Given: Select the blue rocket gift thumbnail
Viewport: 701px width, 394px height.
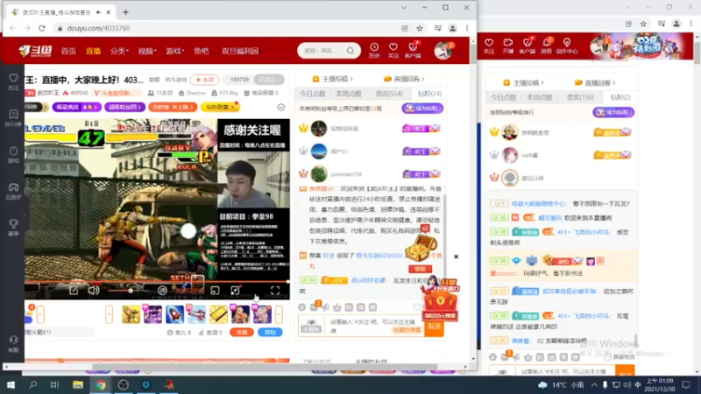Looking at the screenshot, I should click(x=174, y=314).
